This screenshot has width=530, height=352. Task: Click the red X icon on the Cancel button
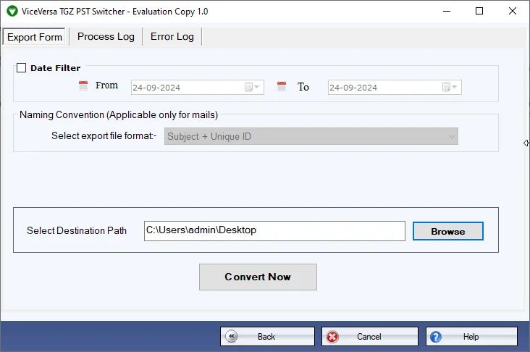[x=332, y=337]
